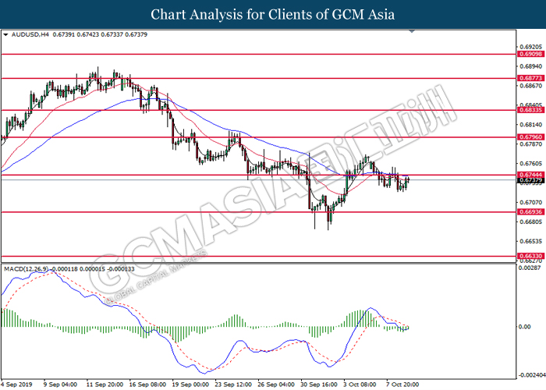Viewport: 546px width, 390px height.
Task: Click the 0.69205 axis price value
Action: [x=530, y=47]
